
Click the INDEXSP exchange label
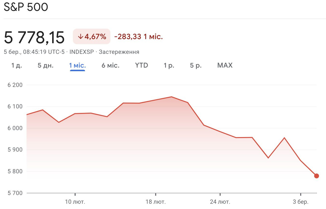[x=81, y=52]
